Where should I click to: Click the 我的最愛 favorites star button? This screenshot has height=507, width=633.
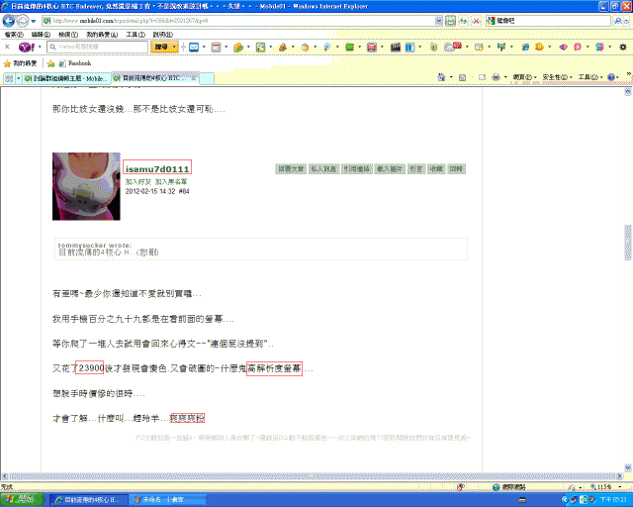[20, 63]
